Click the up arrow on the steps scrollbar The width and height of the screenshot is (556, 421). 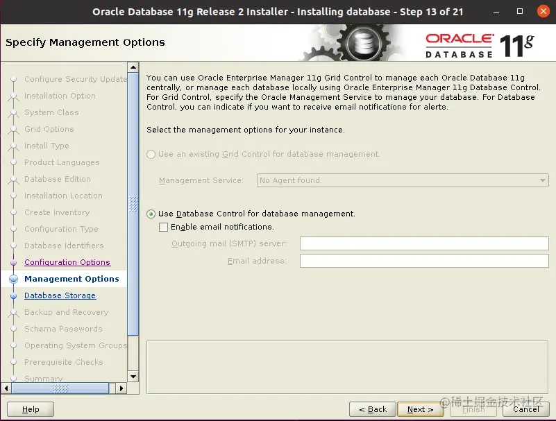point(133,67)
